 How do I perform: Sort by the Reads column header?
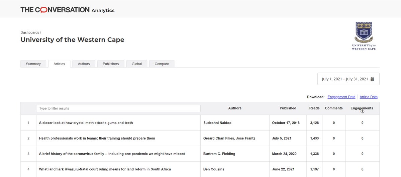(314, 108)
